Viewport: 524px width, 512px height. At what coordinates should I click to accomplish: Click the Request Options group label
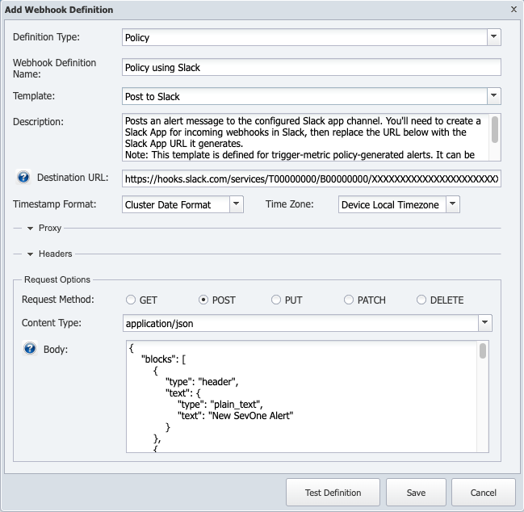click(57, 279)
